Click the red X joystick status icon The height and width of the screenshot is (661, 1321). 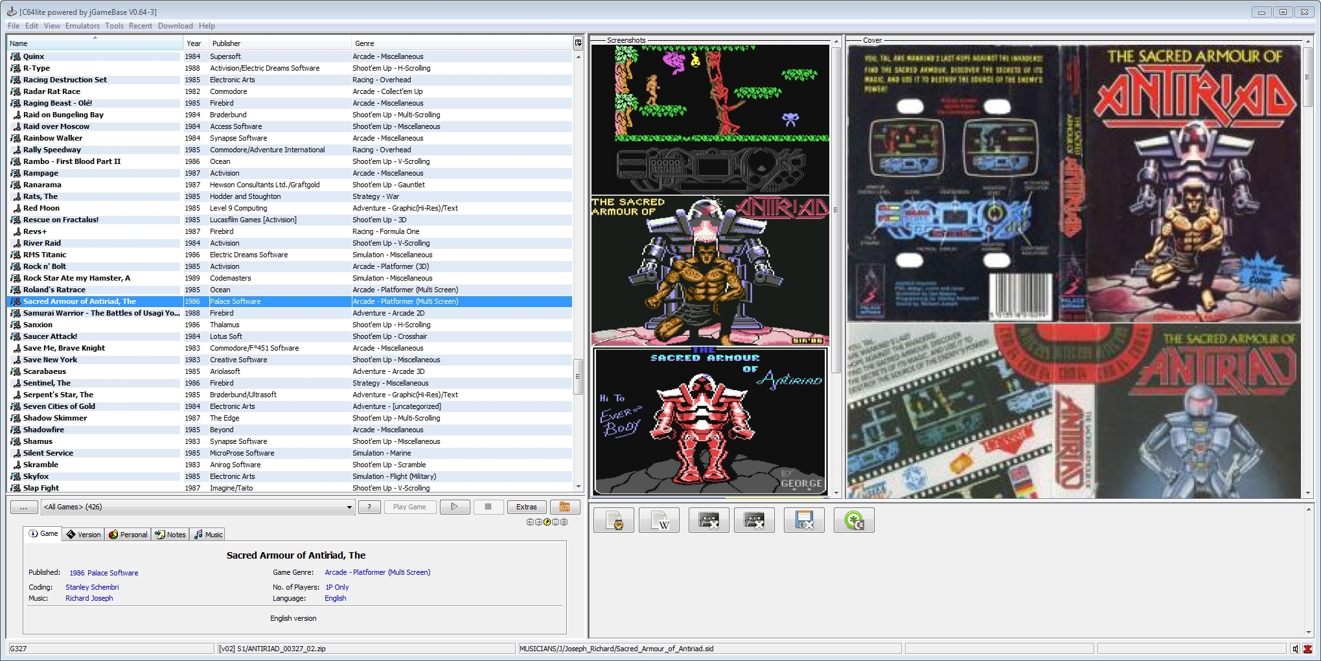pyautogui.click(x=1307, y=649)
